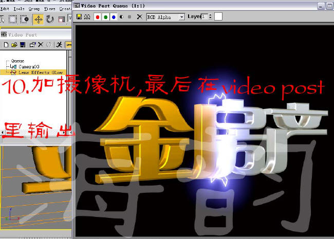334x239 pixels.
Task: Click the queue list left scroll arrow
Action: [x=3, y=132]
